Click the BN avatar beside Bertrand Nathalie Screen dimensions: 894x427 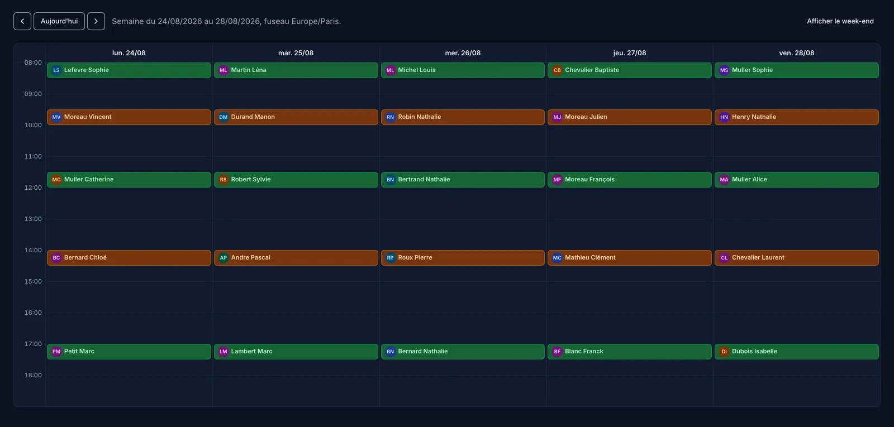[391, 180]
